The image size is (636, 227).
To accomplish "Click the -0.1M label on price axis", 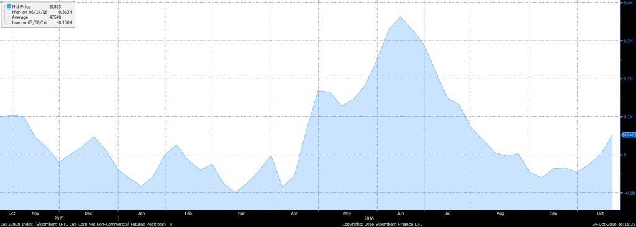I will tap(628, 193).
